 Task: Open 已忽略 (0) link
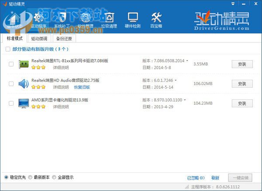(196, 178)
